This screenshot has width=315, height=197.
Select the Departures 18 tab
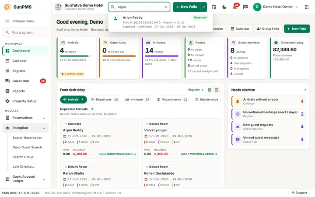coord(105,99)
